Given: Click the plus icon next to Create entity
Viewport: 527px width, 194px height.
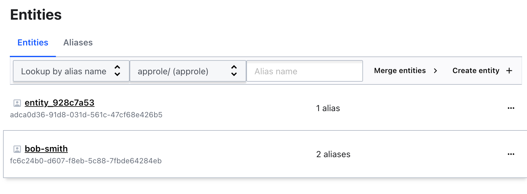Looking at the screenshot, I should [x=509, y=71].
